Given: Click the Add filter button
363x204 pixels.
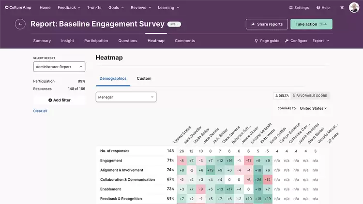Looking at the screenshot, I should 59,100.
